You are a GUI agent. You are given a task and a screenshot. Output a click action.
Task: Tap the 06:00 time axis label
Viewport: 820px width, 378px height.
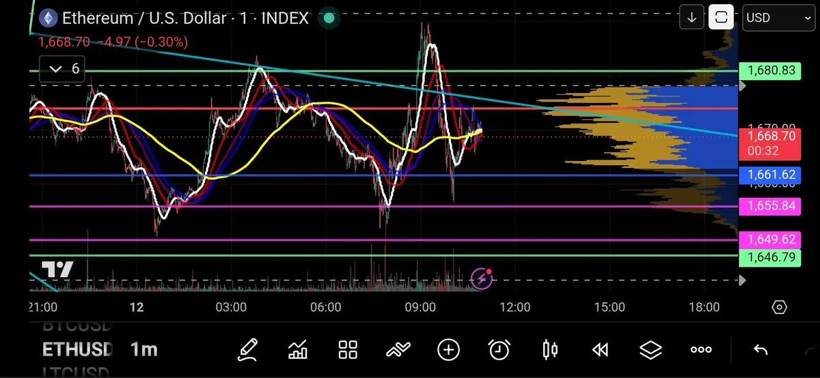pyautogui.click(x=325, y=308)
